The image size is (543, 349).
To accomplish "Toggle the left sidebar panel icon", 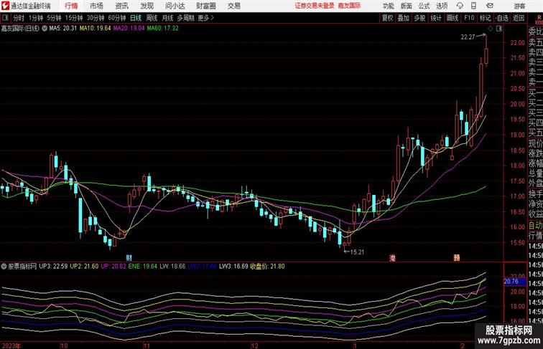I will 5,18.
